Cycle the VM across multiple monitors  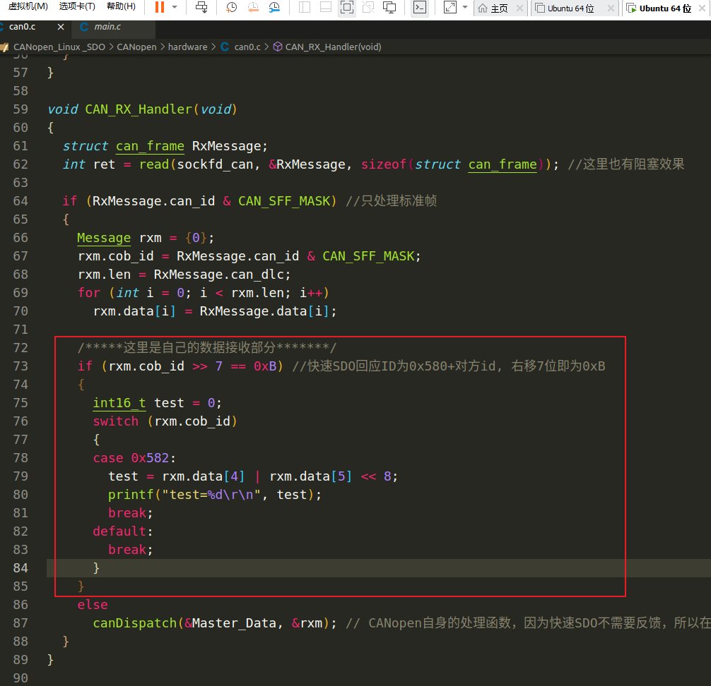[x=389, y=8]
